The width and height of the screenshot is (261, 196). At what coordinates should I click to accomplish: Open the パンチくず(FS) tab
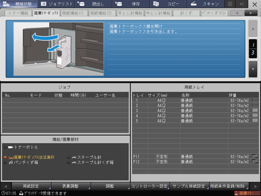(x=214, y=13)
